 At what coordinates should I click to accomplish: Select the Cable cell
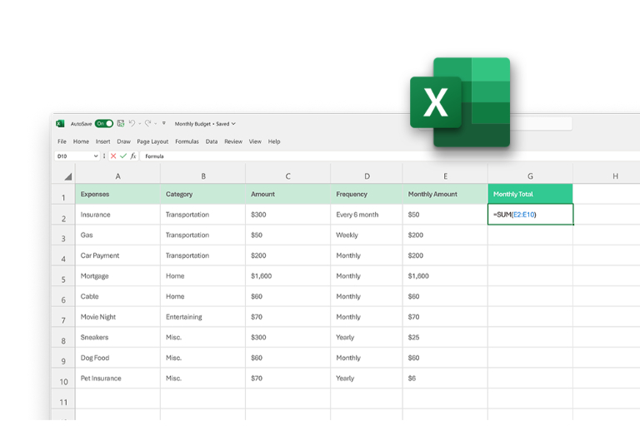pyautogui.click(x=118, y=296)
